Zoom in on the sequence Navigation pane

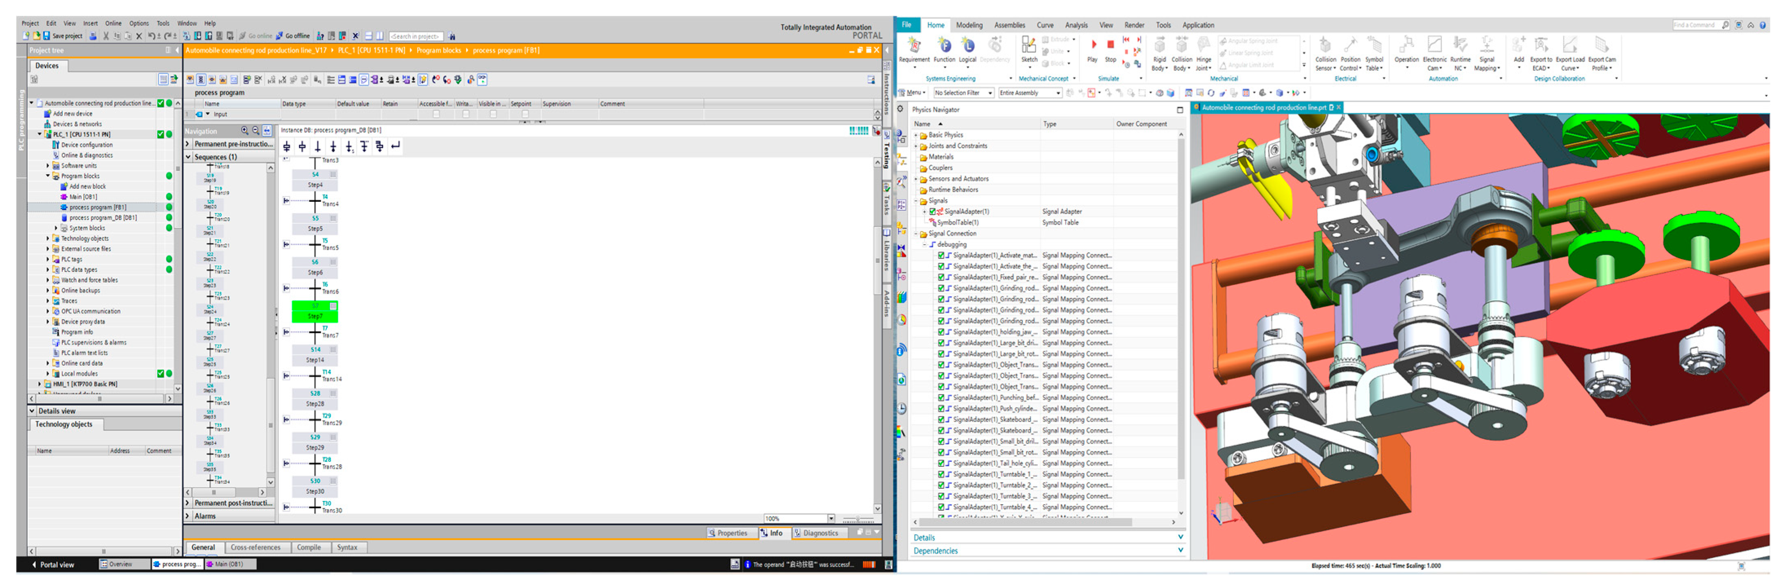point(245,130)
